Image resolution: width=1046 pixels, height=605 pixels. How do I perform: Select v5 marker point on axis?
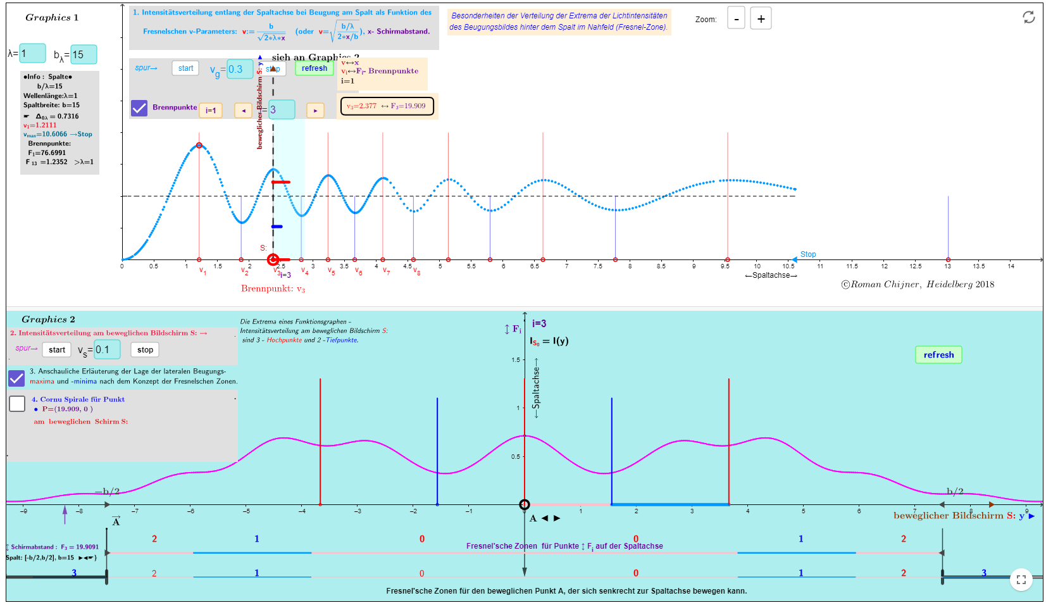coord(328,259)
